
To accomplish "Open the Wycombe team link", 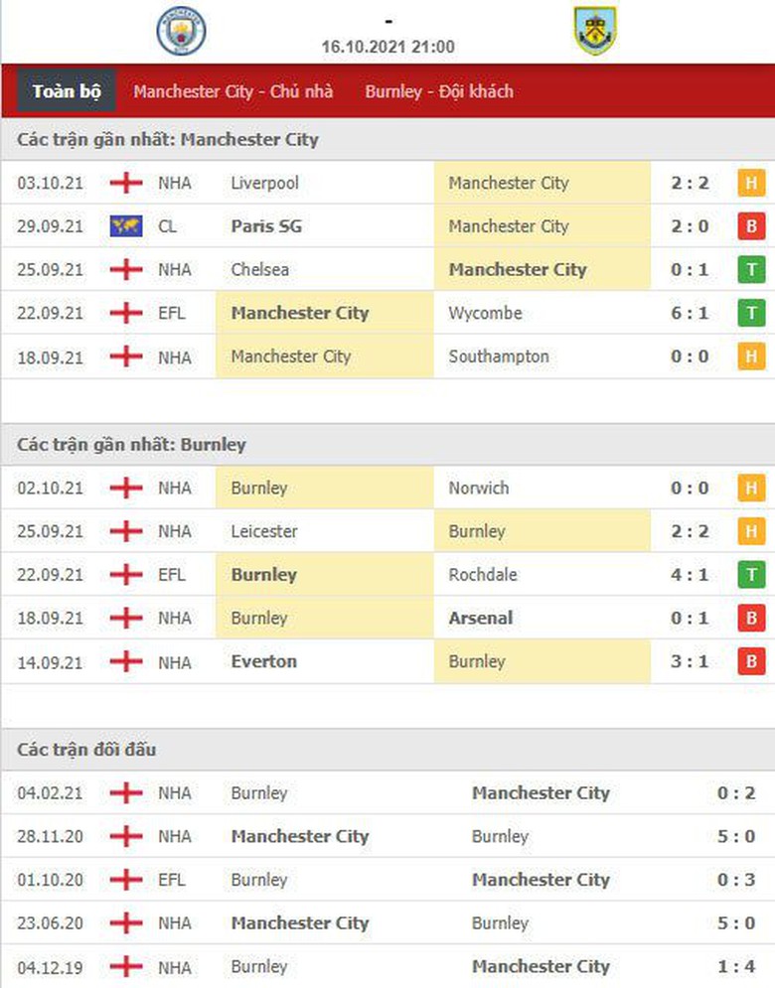I will [x=485, y=314].
